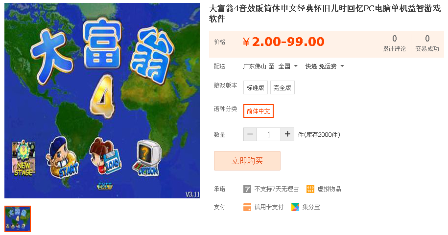Click the credit card payment icon
Image resolution: width=448 pixels, height=235 pixels.
point(247,207)
